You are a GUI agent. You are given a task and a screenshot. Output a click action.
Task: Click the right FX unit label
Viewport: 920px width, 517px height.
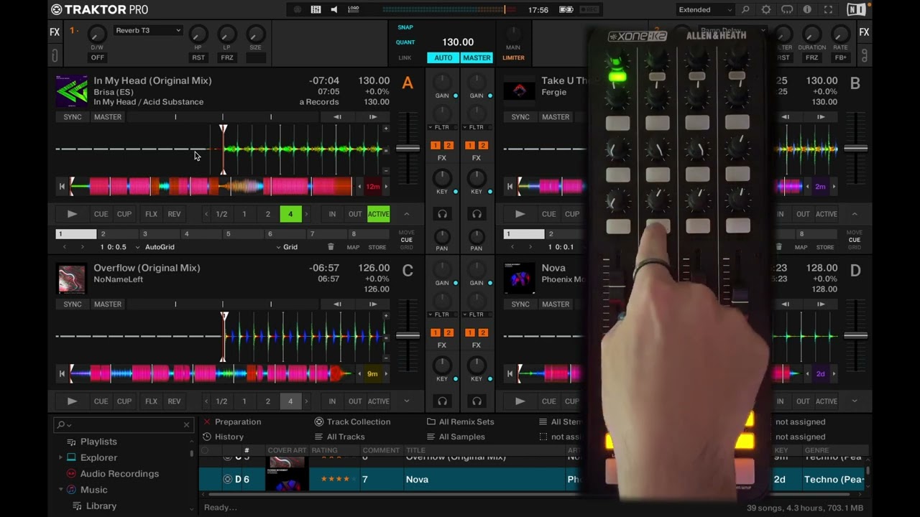point(864,32)
